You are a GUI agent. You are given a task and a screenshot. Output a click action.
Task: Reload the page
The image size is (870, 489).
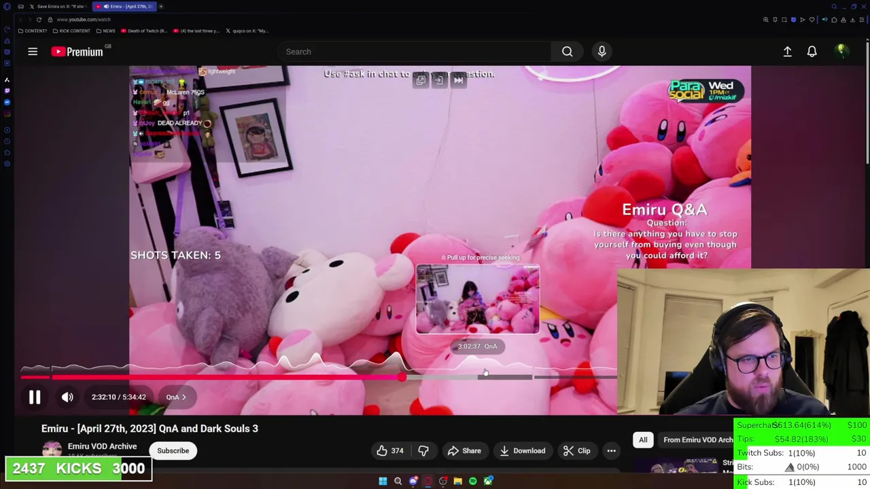coord(39,20)
